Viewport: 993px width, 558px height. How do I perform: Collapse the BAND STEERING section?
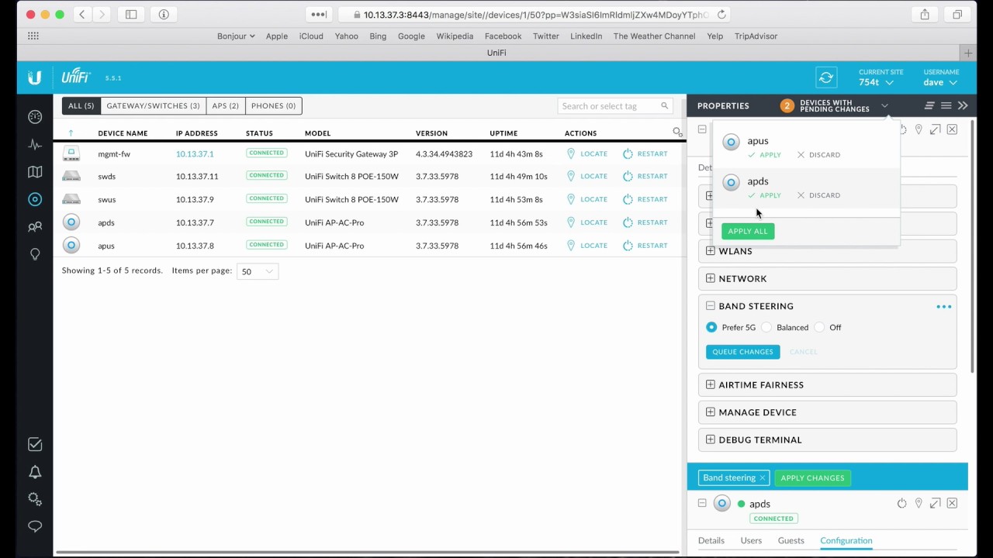pos(710,306)
